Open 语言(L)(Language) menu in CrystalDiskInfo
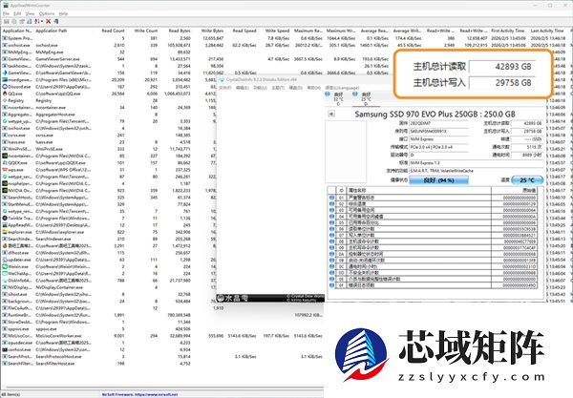This screenshot has height=398, width=573. 343,88
